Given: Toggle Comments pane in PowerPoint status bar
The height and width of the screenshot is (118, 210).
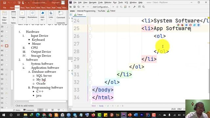Looking at the screenshot, I should (x=29, y=110).
